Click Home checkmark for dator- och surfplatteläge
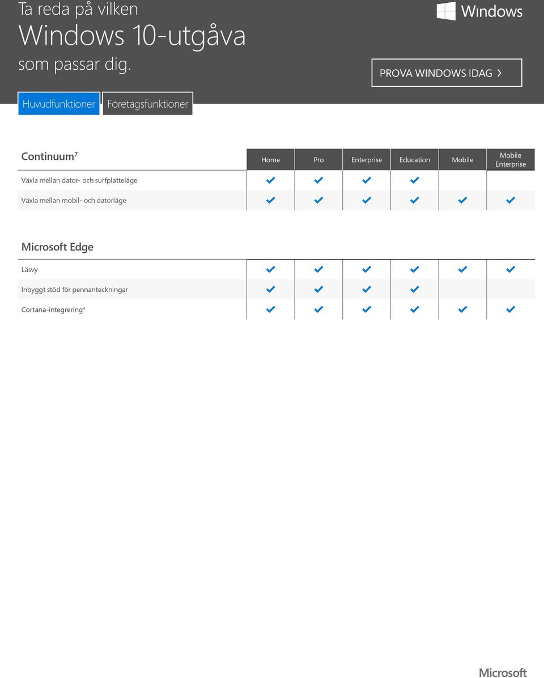Image resolution: width=544 pixels, height=678 pixels. point(270,180)
